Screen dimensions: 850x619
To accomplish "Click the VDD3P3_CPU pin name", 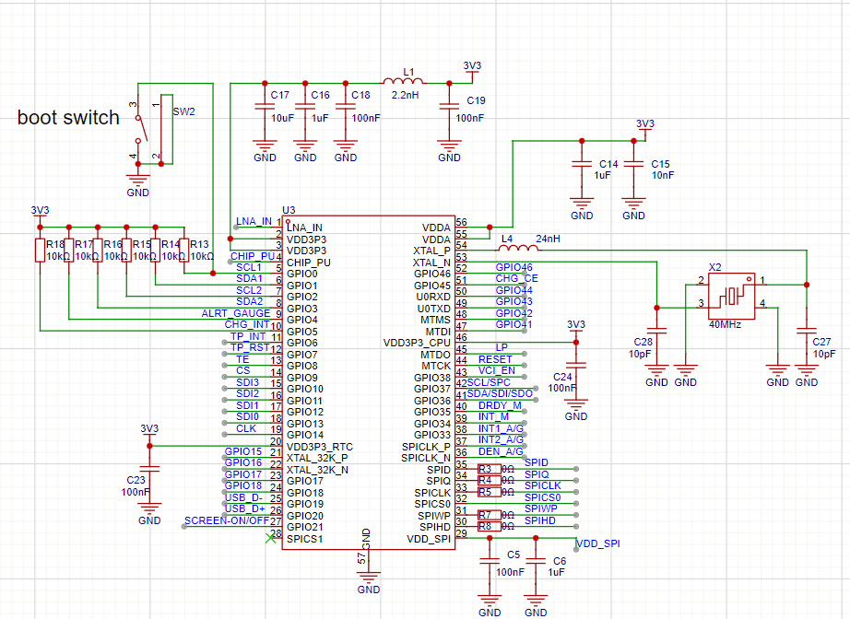I will pos(417,343).
